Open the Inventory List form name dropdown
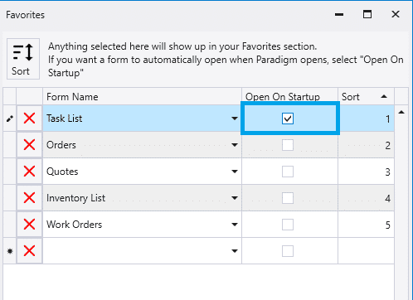Image resolution: width=413 pixels, height=300 pixels. coord(235,198)
